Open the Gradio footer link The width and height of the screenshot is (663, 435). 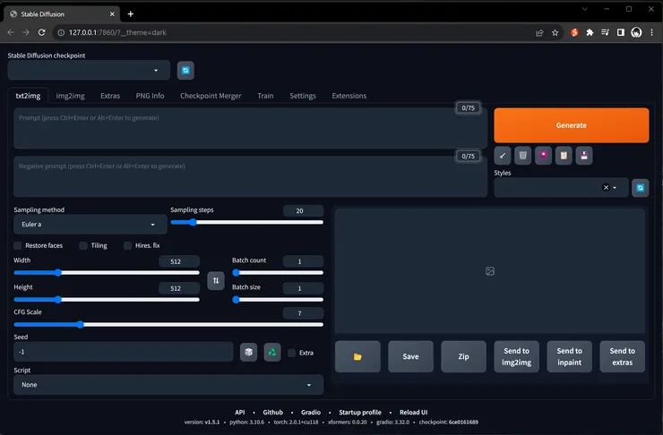coord(311,413)
